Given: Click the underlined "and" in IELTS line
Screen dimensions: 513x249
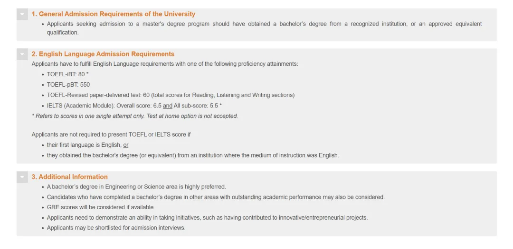Looking at the screenshot, I should click(168, 106).
